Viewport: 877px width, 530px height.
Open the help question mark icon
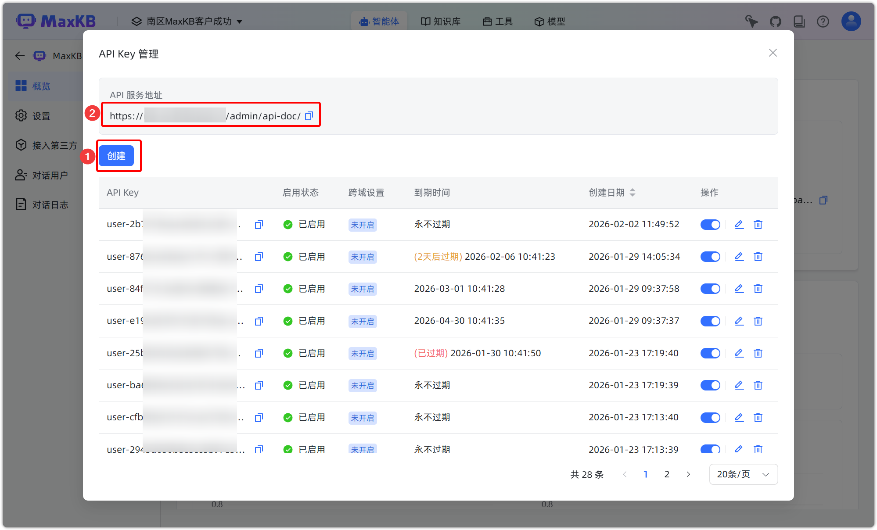tap(823, 21)
